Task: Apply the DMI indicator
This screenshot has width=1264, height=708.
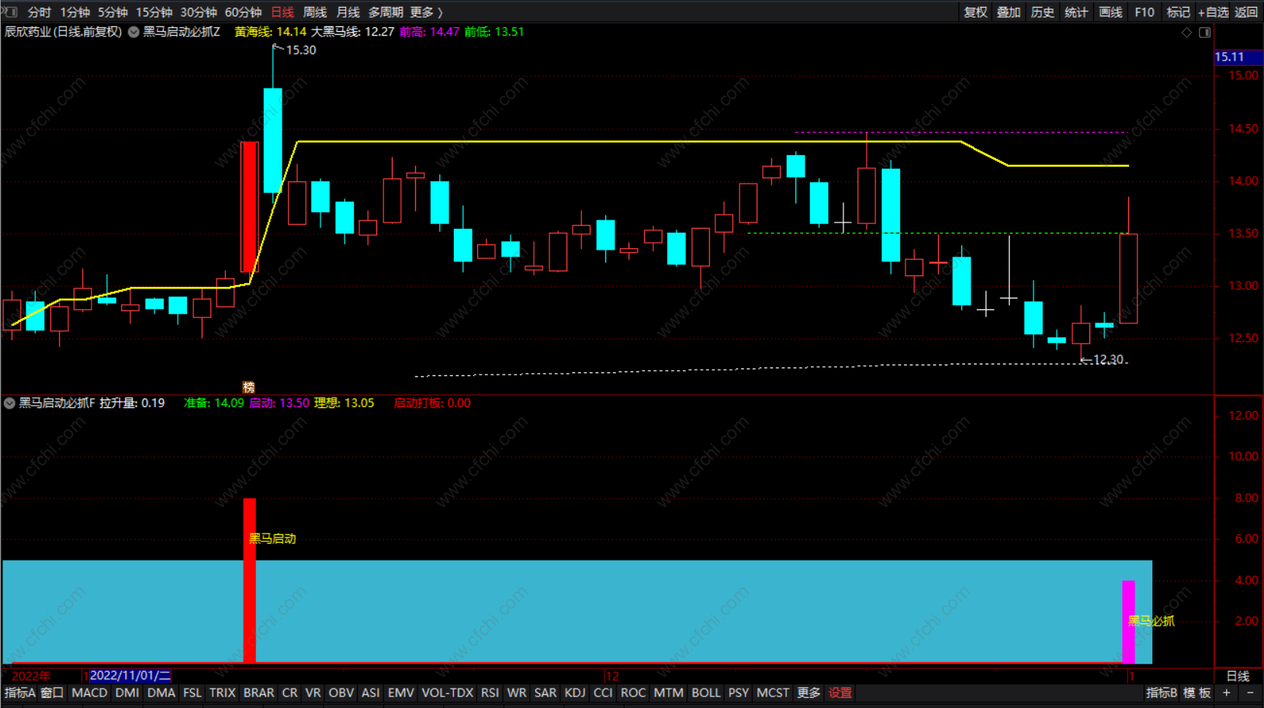Action: click(127, 693)
